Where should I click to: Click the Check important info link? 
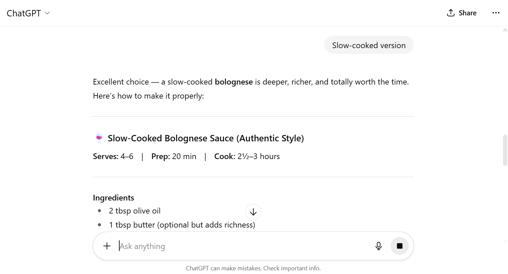tap(292, 268)
